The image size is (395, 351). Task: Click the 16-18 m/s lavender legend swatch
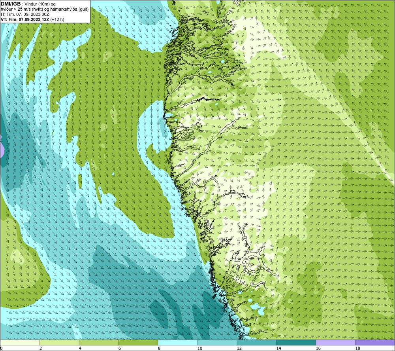335,343
